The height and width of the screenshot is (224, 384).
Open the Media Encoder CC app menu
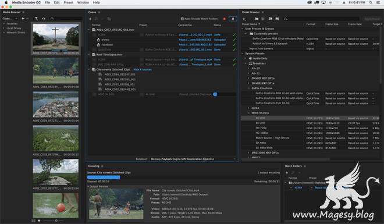pos(26,2)
